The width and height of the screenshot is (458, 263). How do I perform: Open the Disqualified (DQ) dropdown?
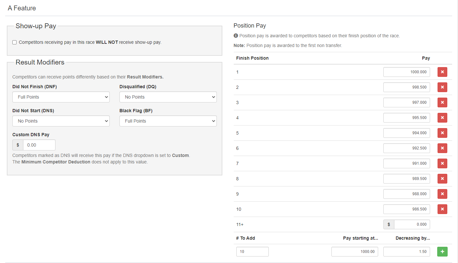[168, 97]
